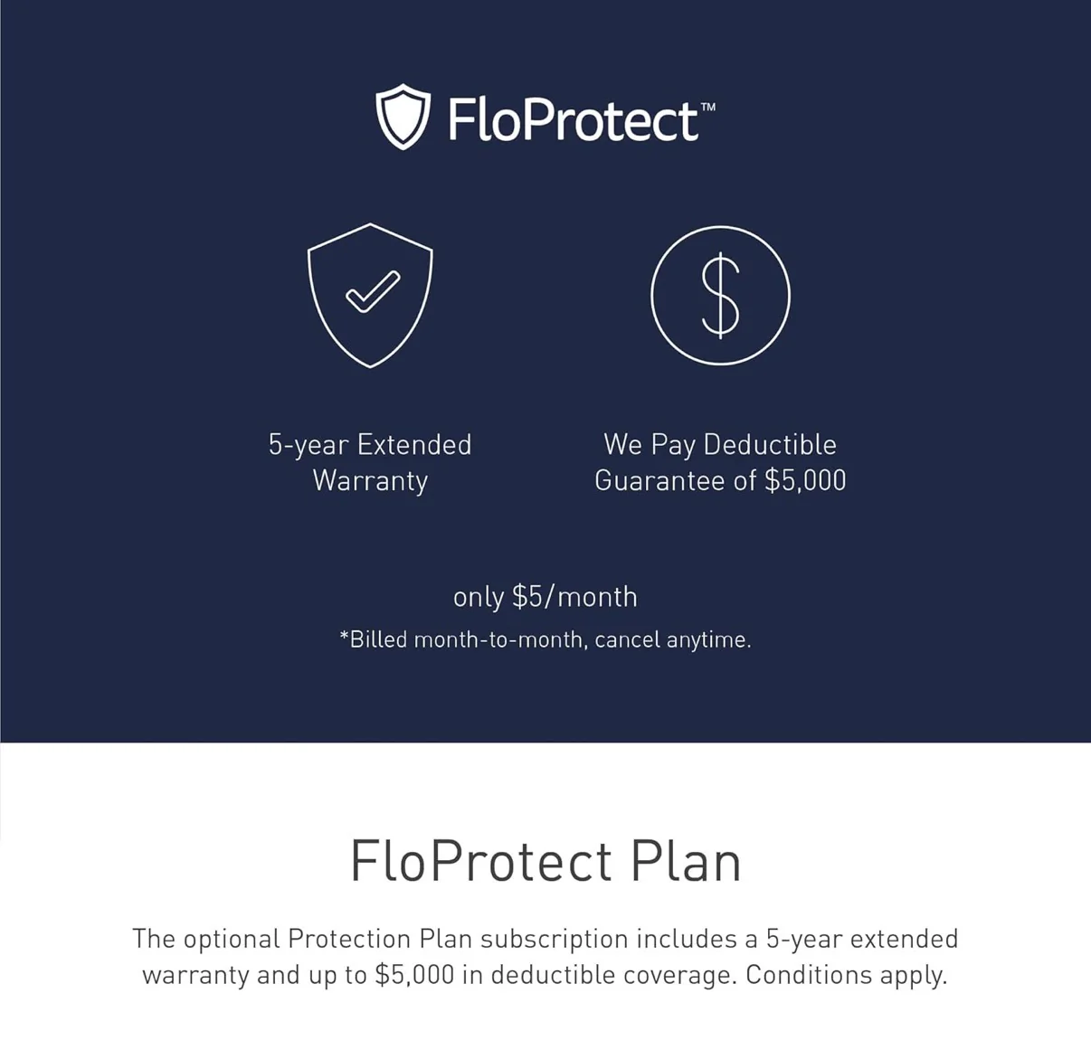1091x1050 pixels.
Task: Click the FloProtect Plan heading
Action: [545, 861]
